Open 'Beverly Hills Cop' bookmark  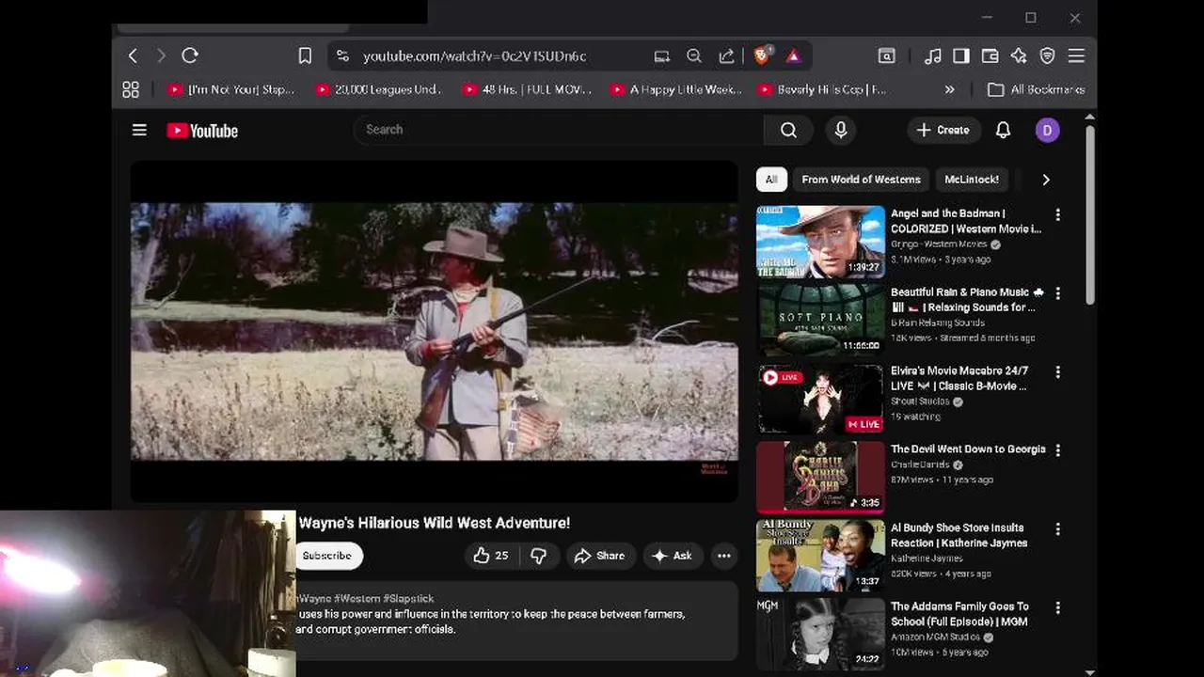coord(822,89)
